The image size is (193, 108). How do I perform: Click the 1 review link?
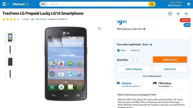pyautogui.click(x=25, y=19)
